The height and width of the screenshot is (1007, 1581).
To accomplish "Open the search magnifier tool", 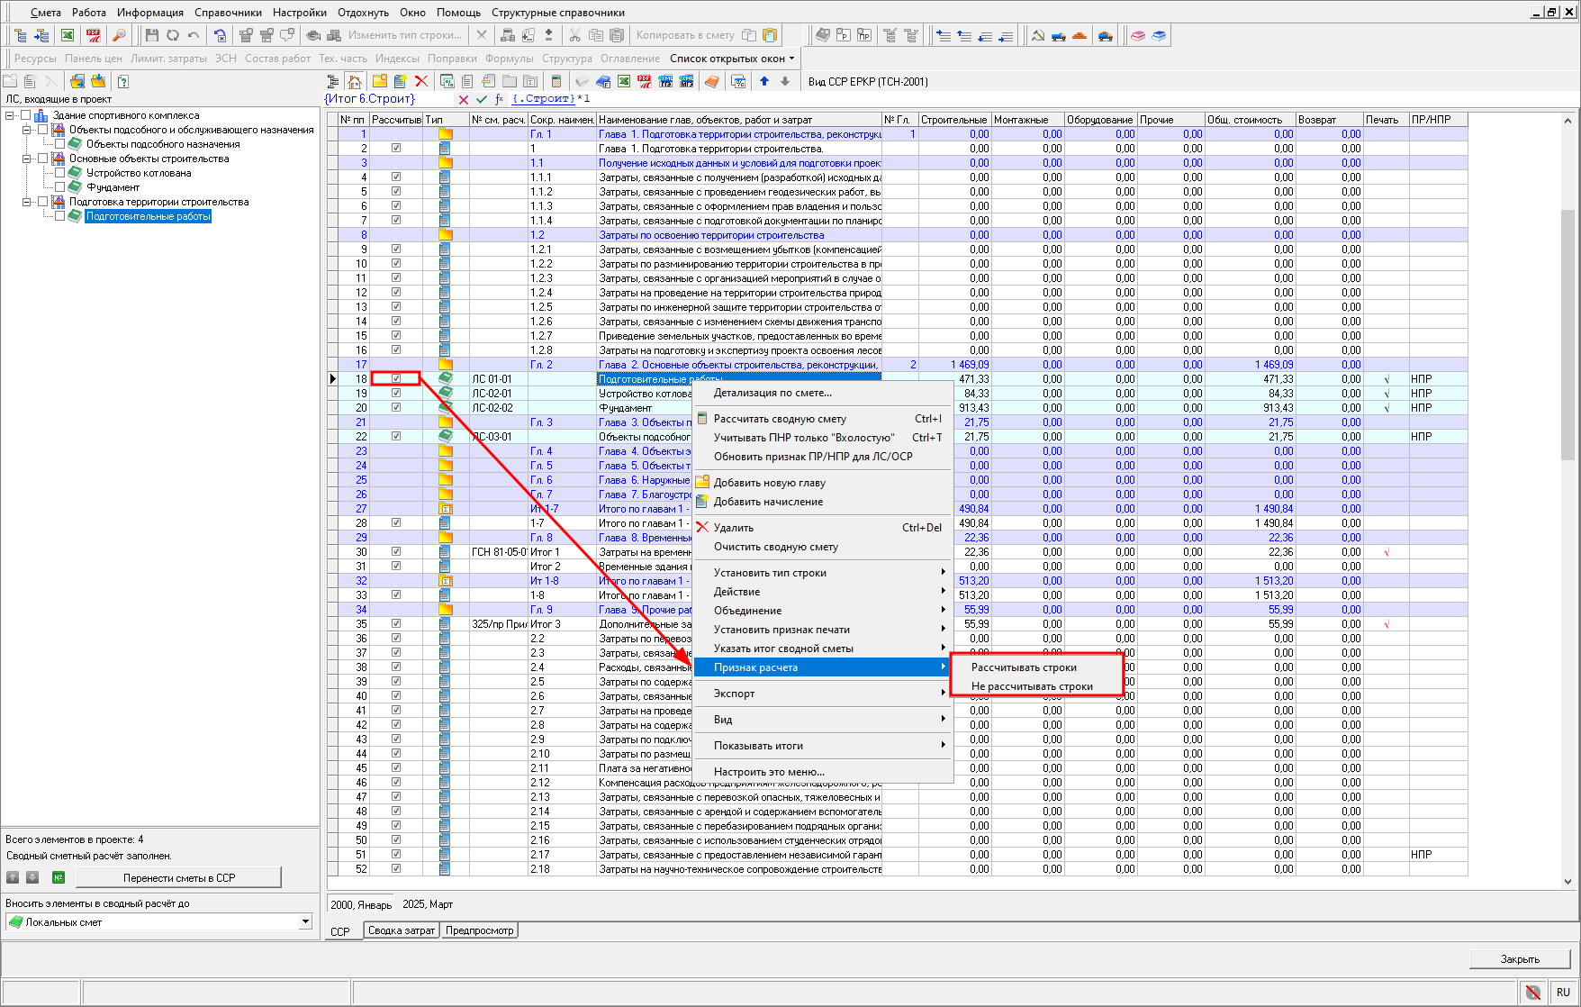I will click(x=118, y=35).
